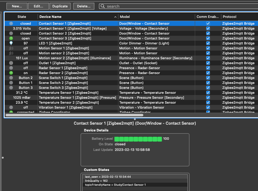Toggle Comm Enabled for Outlet 1

click(208, 63)
